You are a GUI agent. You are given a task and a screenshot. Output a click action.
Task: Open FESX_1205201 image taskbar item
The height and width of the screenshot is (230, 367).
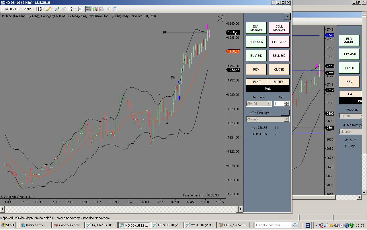[x=233, y=225]
